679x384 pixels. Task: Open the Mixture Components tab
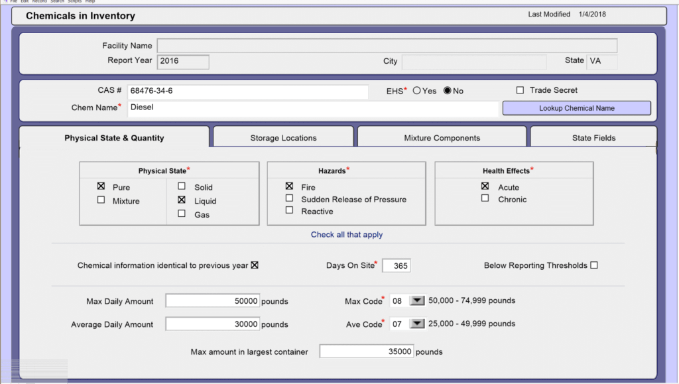(442, 138)
